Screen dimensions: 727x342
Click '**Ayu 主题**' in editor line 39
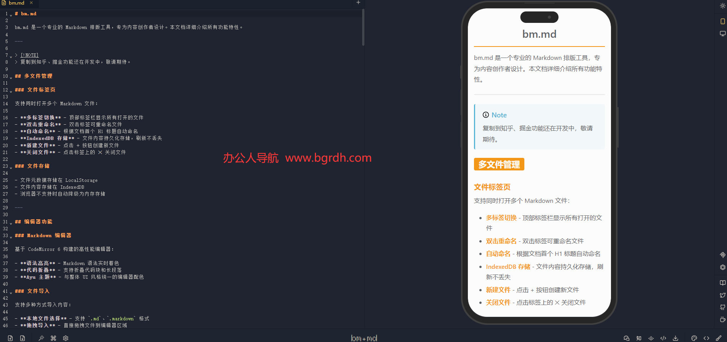tap(38, 277)
